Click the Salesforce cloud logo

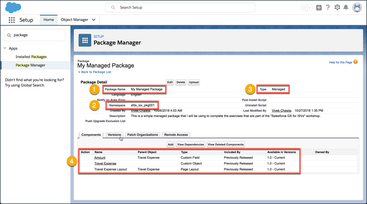pyautogui.click(x=13, y=7)
